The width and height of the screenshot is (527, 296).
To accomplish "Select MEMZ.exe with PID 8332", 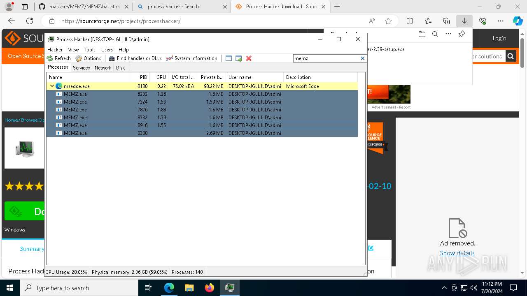I will coord(202,118).
